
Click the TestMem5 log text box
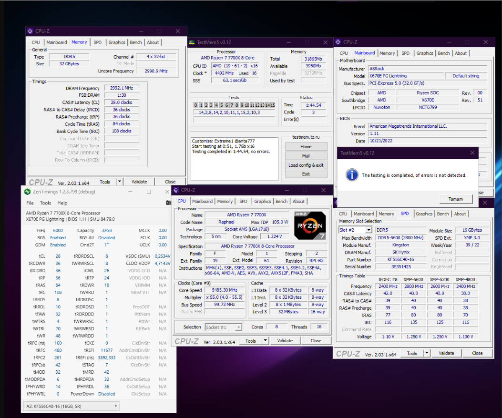point(235,159)
